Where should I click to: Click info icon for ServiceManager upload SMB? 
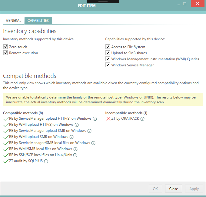coord(90,131)
